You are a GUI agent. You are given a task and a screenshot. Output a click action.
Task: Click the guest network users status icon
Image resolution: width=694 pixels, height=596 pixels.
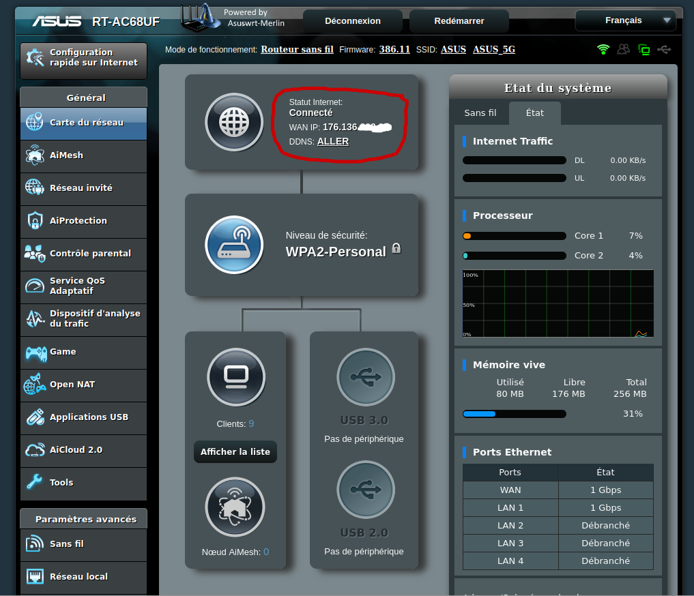623,49
